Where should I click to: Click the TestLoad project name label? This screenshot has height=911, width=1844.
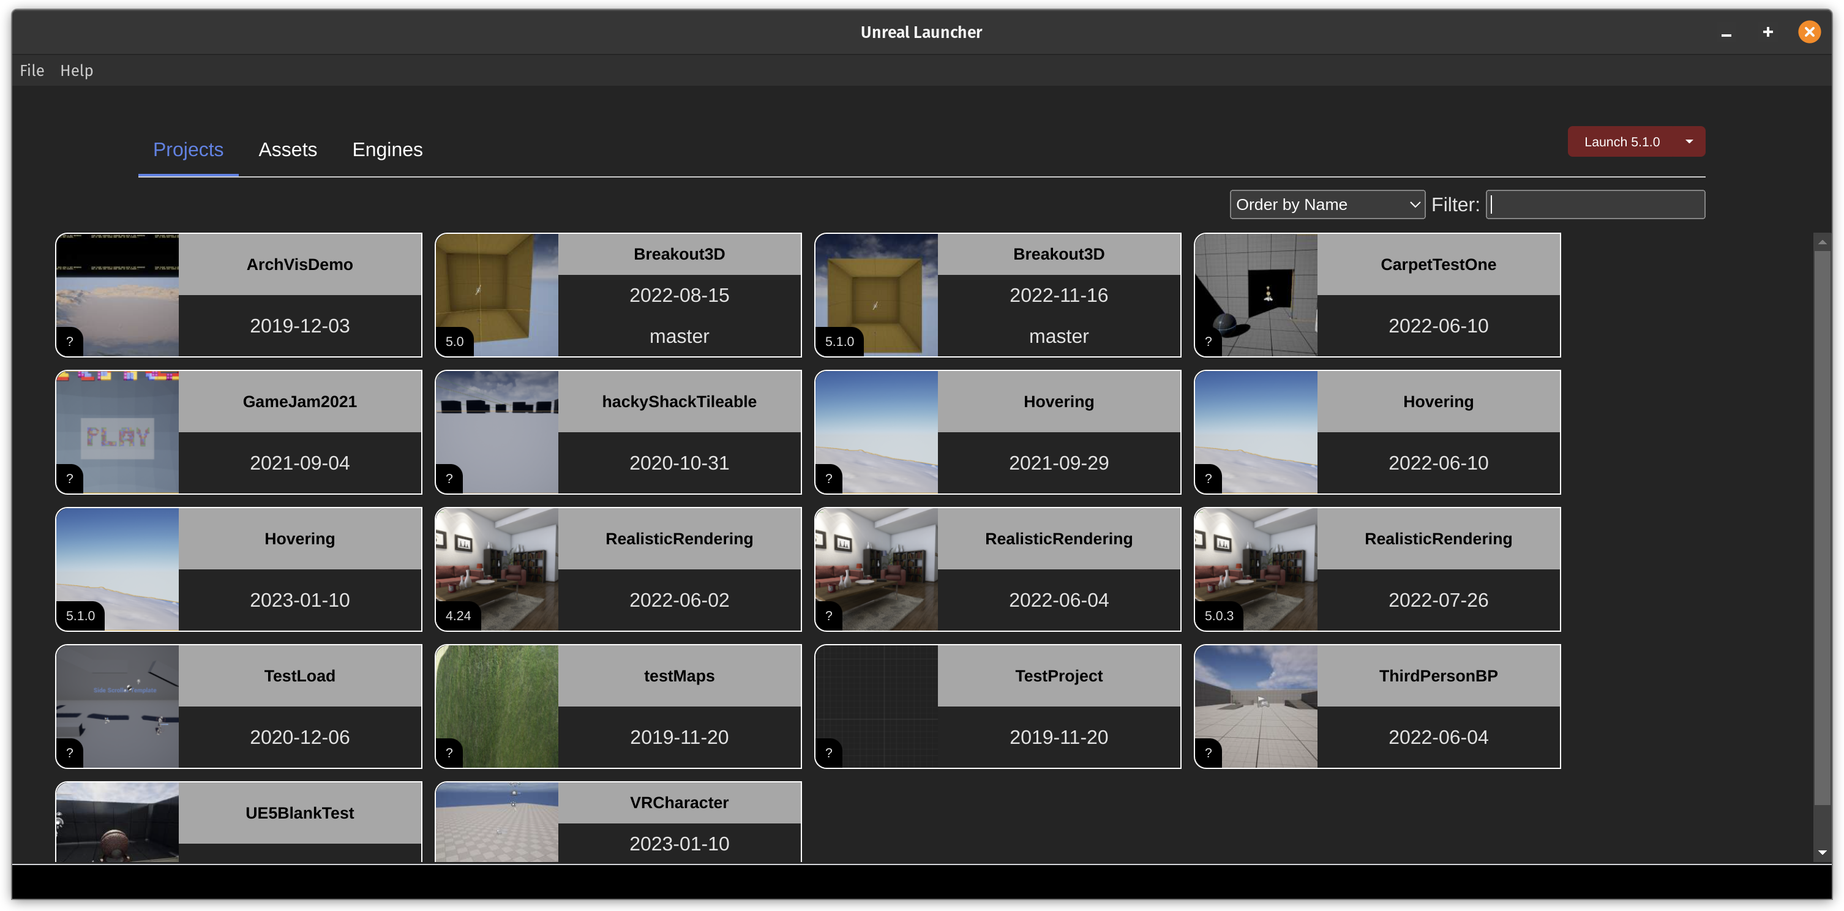click(x=299, y=675)
